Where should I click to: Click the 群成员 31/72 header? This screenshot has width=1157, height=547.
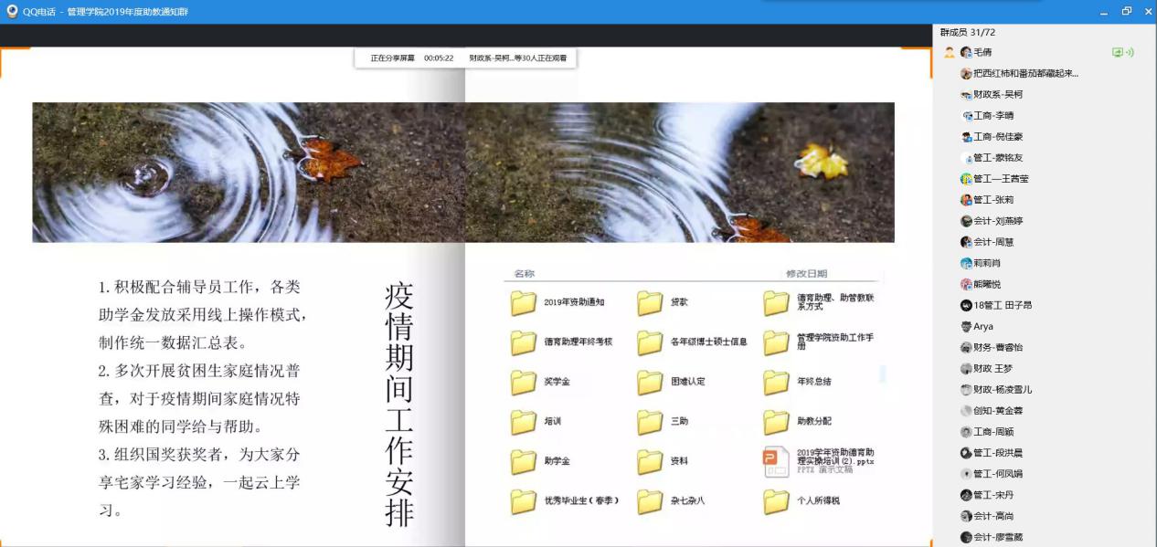[968, 32]
